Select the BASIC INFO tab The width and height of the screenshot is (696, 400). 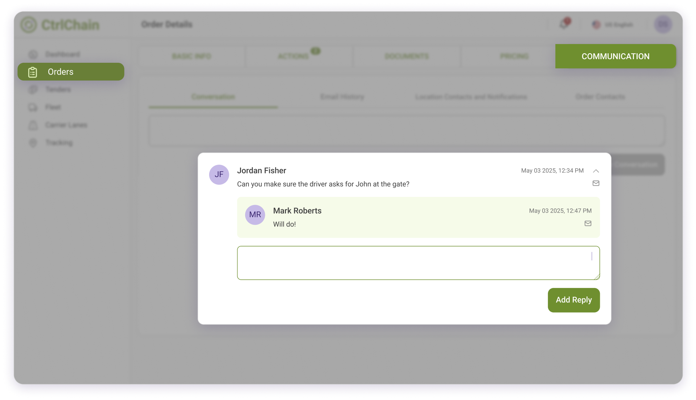coord(191,56)
